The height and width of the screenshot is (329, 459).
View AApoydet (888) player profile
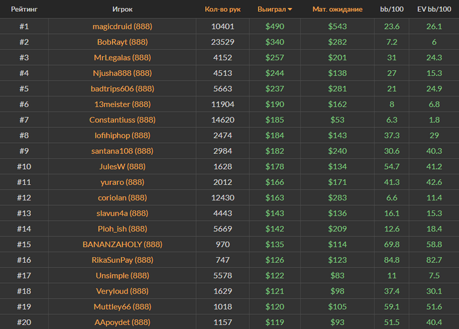click(x=122, y=322)
